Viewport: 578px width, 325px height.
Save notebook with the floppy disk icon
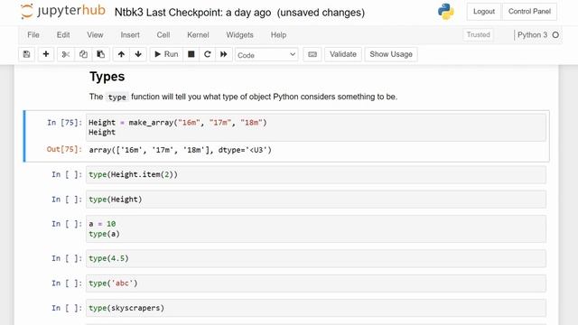(x=26, y=54)
